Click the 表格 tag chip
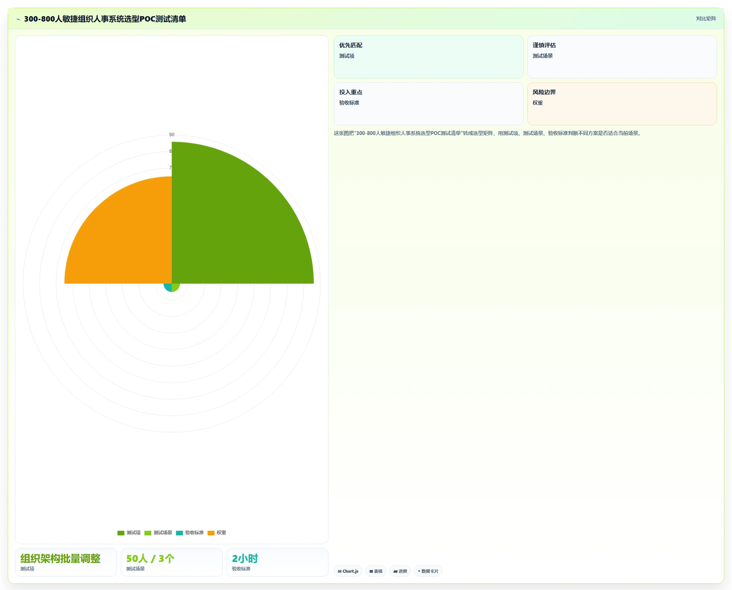 coord(376,571)
